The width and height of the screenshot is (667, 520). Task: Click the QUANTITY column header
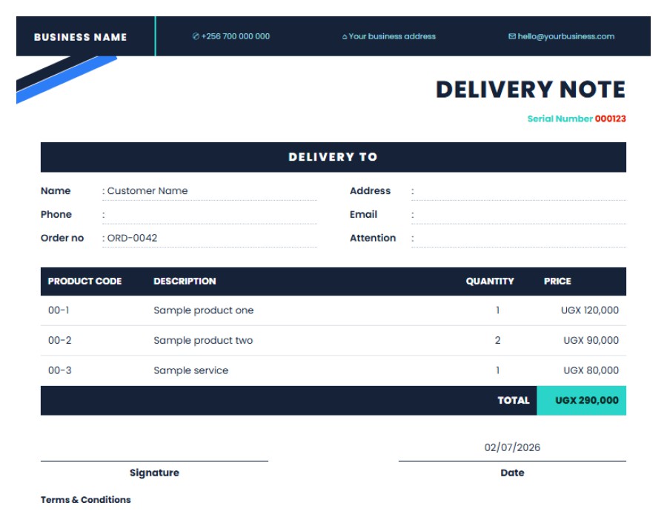point(490,281)
